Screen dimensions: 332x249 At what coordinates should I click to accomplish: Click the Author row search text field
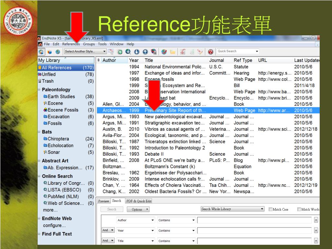point(254,220)
